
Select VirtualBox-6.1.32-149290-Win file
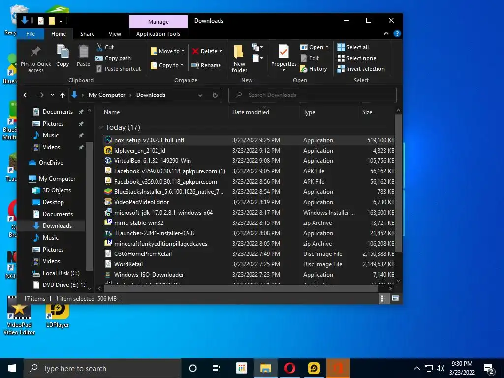[x=153, y=161]
